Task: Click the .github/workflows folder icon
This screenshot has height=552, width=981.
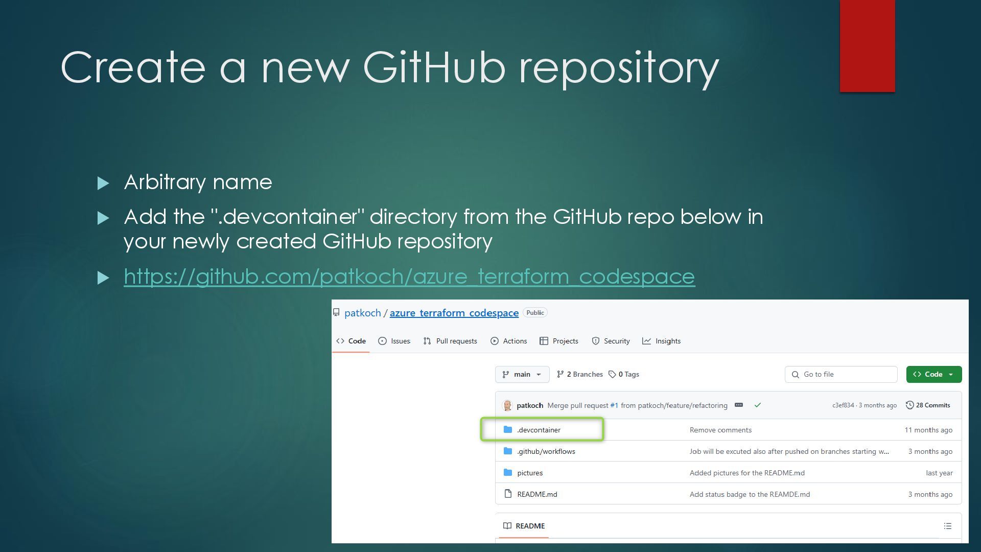Action: click(507, 451)
